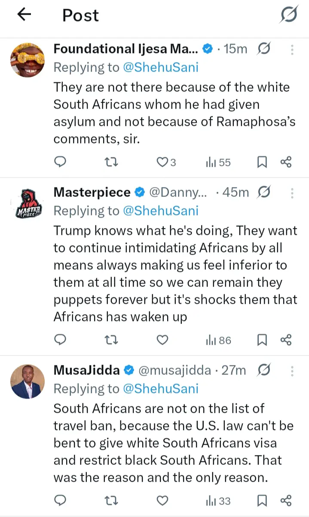Share Foundational Ijesa's post
309x517 pixels.
click(286, 162)
